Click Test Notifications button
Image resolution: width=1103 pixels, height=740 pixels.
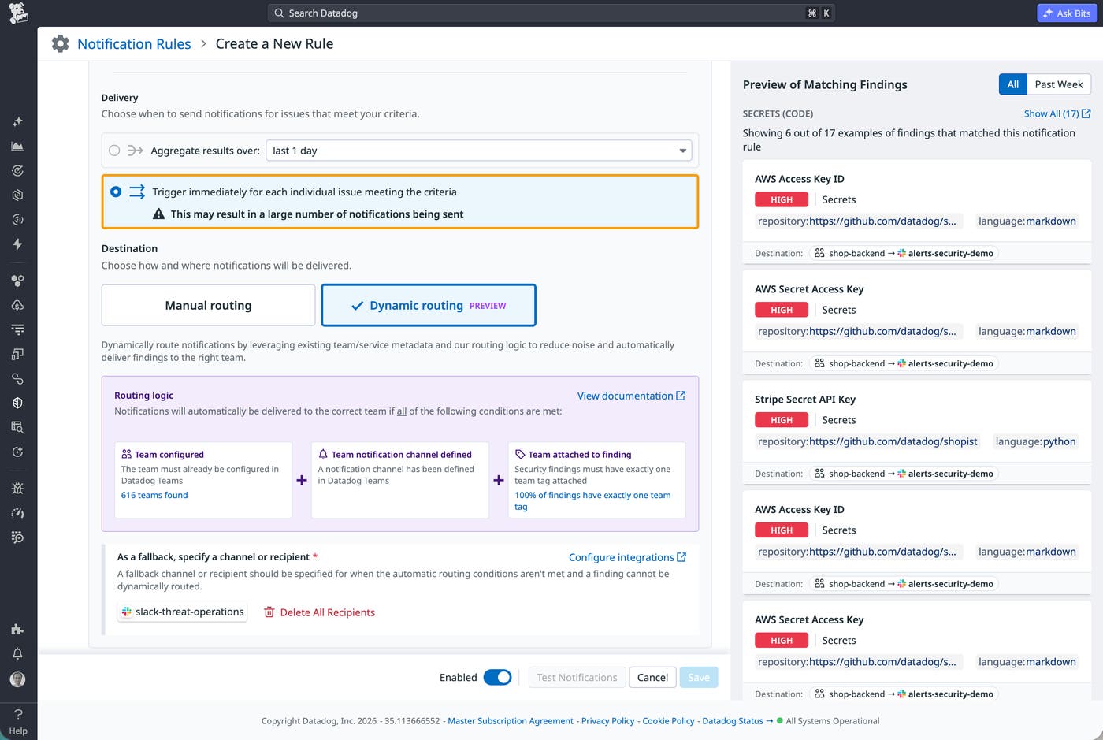pyautogui.click(x=577, y=677)
